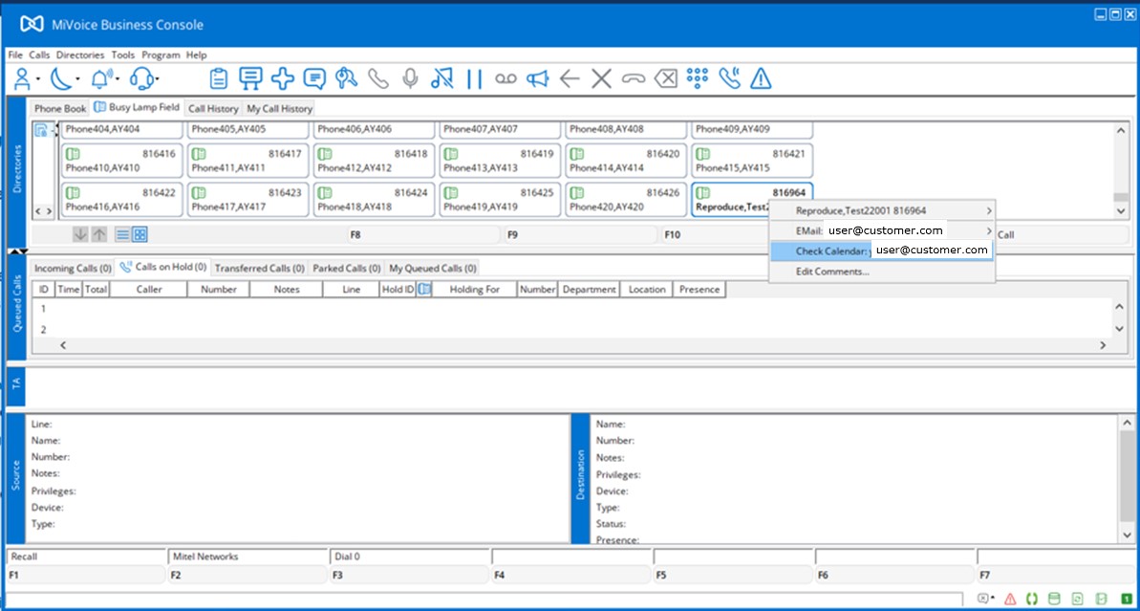Open the status bar message-X dropdown

click(986, 599)
